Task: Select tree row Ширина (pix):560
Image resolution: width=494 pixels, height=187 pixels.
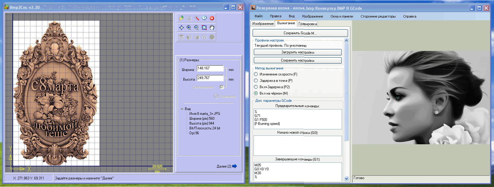Action: (x=202, y=119)
